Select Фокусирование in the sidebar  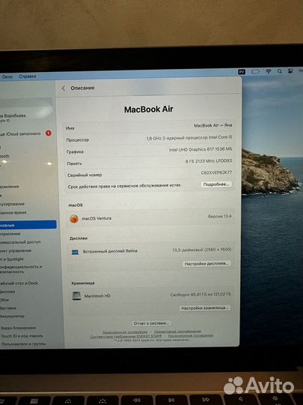12,204
